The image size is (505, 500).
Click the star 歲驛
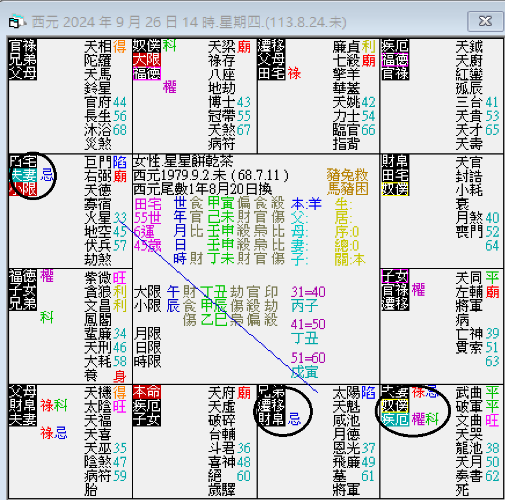222,490
